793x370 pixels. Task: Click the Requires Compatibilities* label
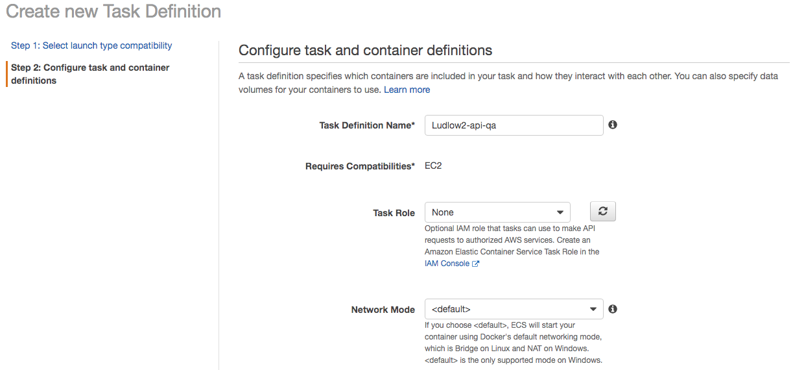pos(360,166)
